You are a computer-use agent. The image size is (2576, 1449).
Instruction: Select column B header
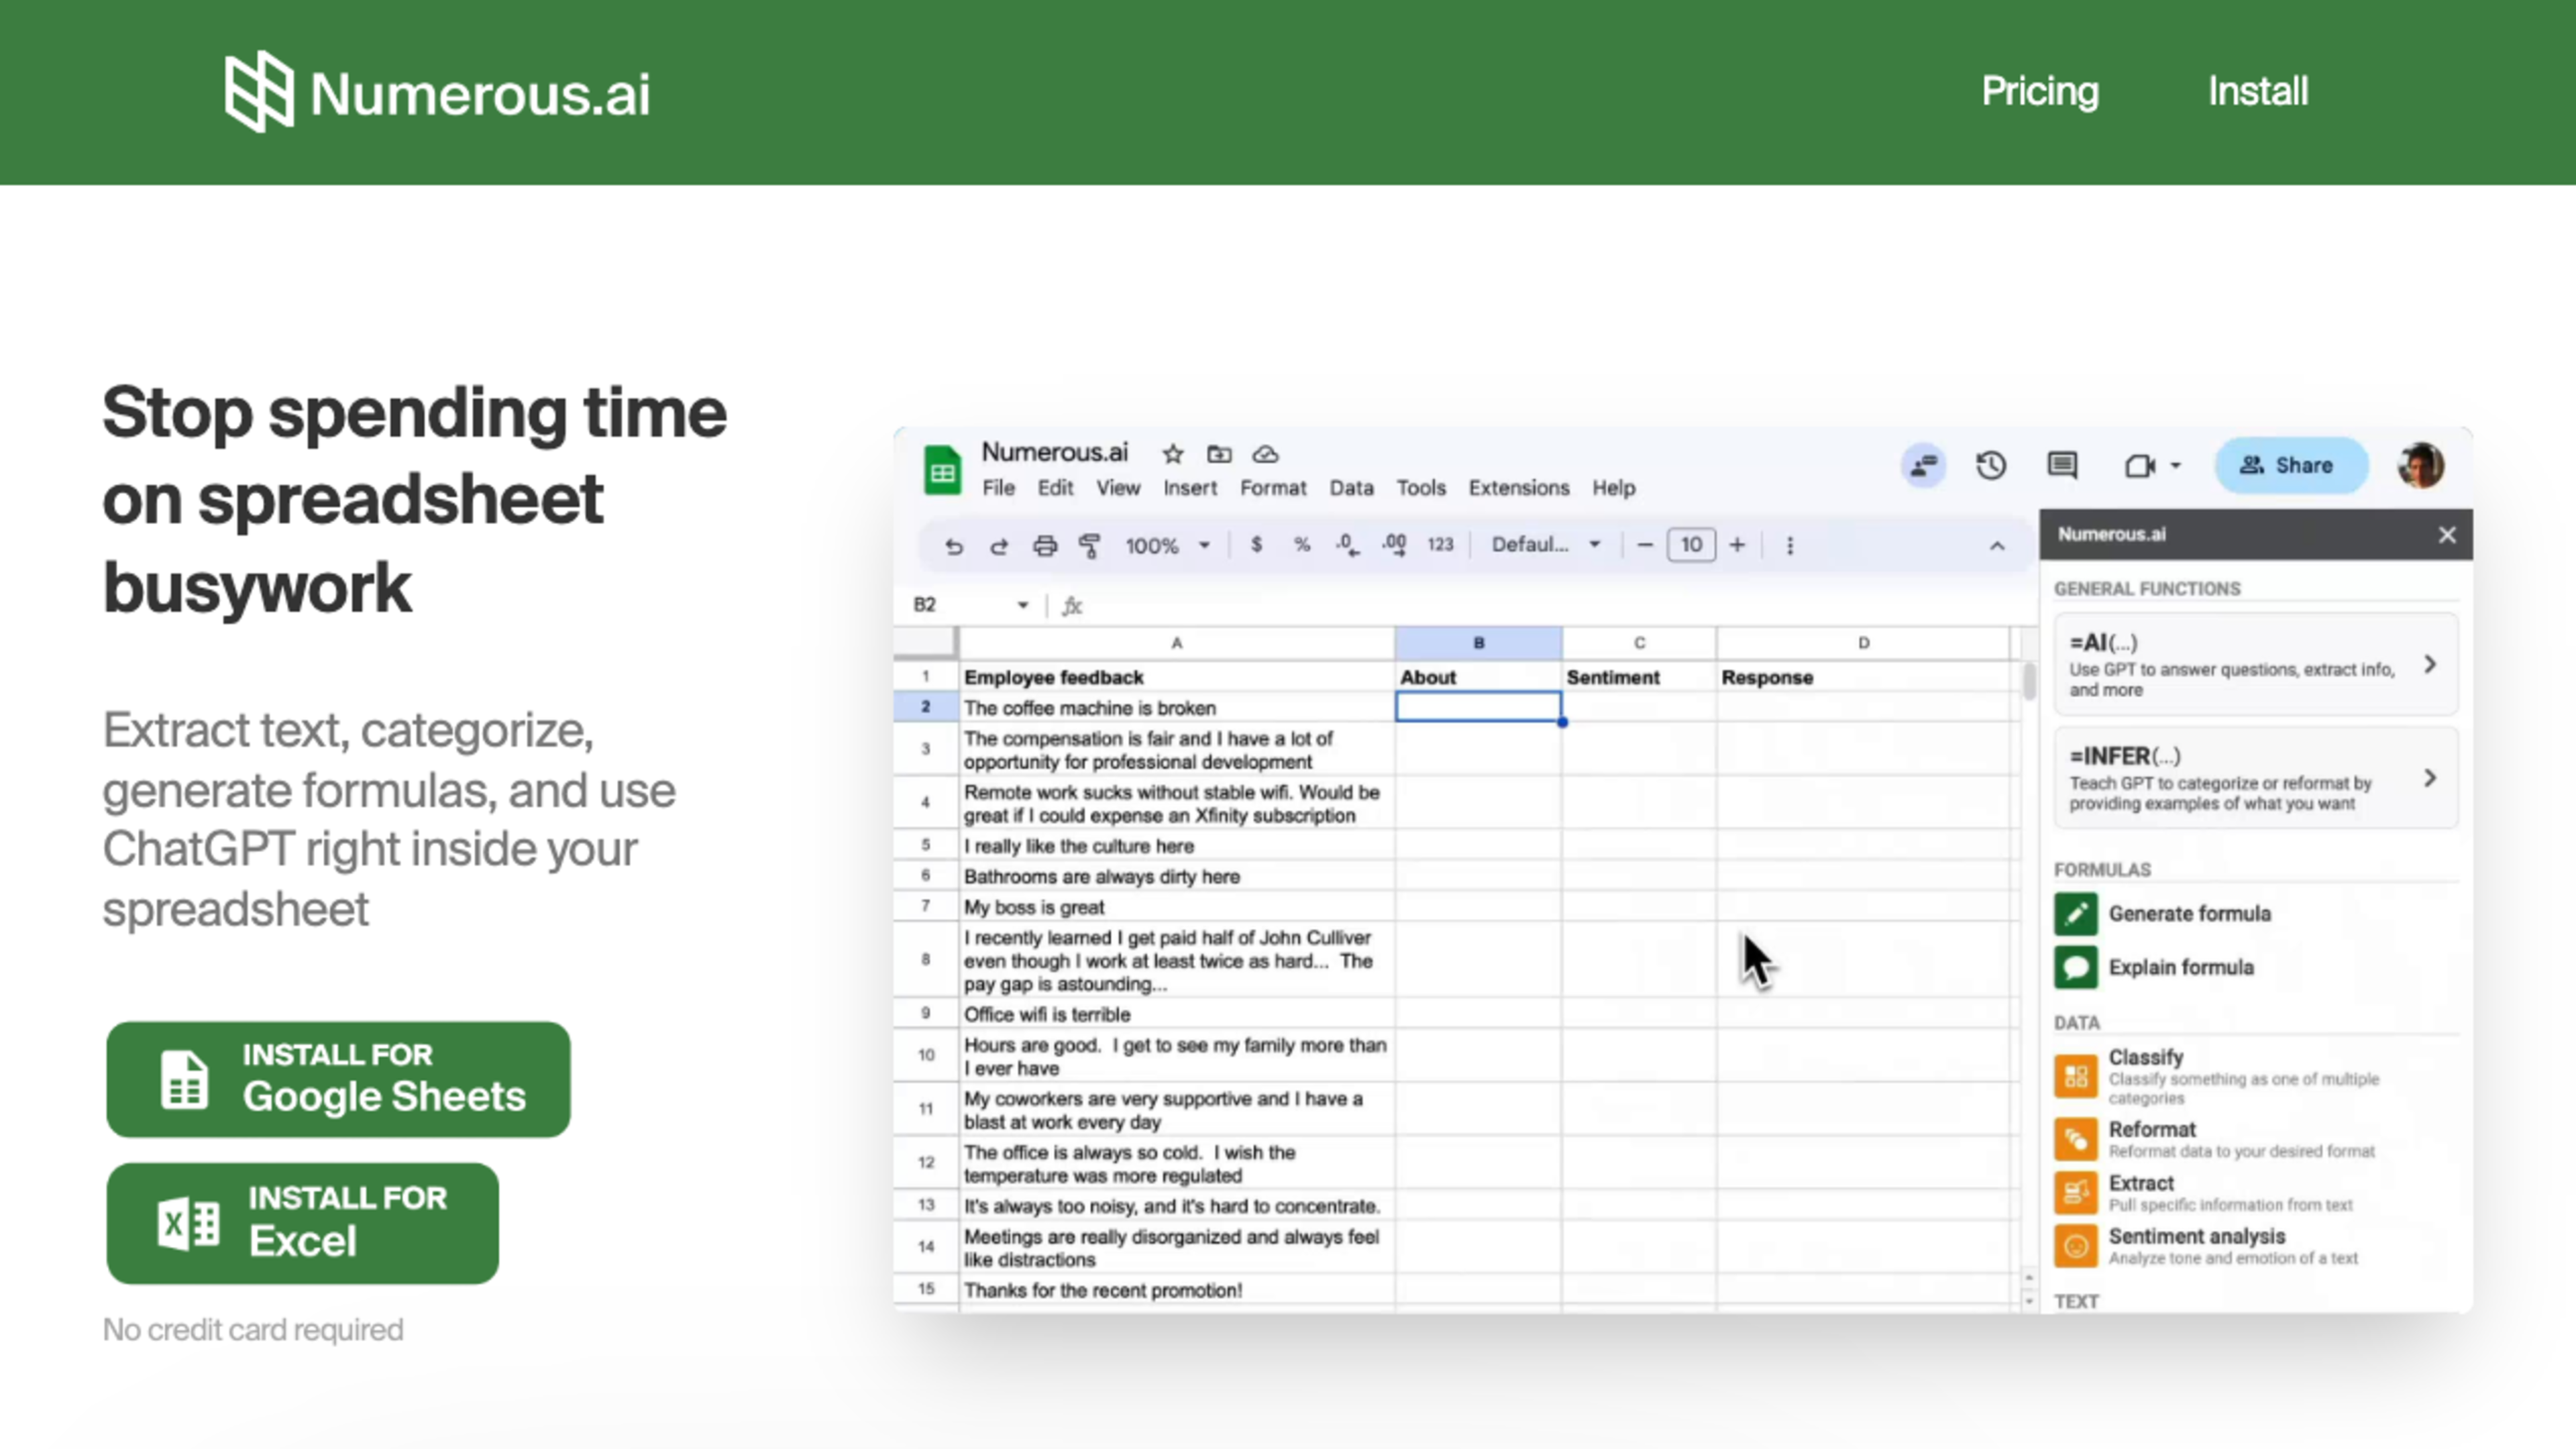[1478, 643]
